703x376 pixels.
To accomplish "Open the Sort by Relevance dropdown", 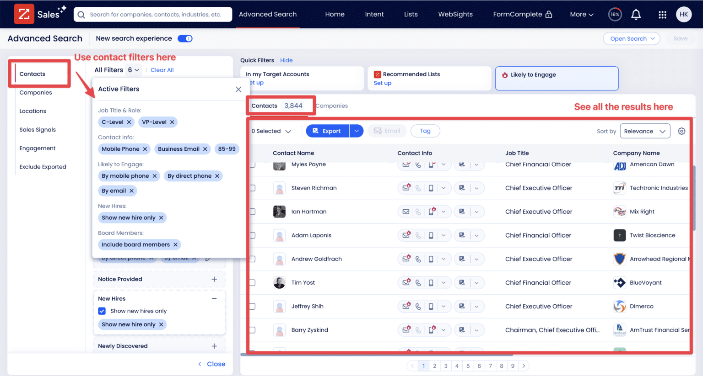I will [x=645, y=131].
